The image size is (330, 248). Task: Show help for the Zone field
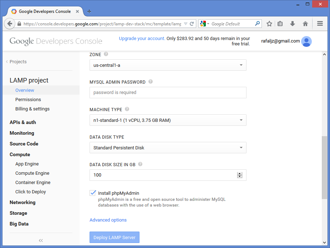click(x=106, y=54)
